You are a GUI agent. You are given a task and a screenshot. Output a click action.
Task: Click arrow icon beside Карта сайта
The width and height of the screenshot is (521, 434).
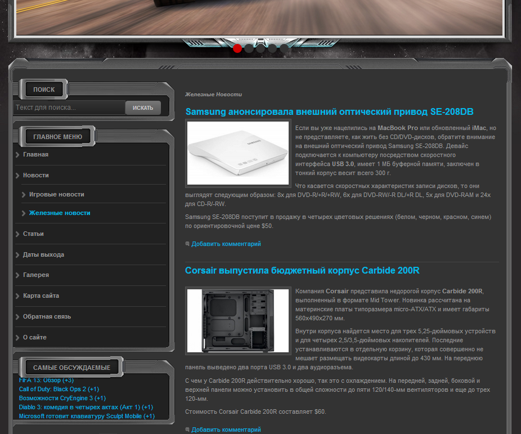pyautogui.click(x=17, y=296)
